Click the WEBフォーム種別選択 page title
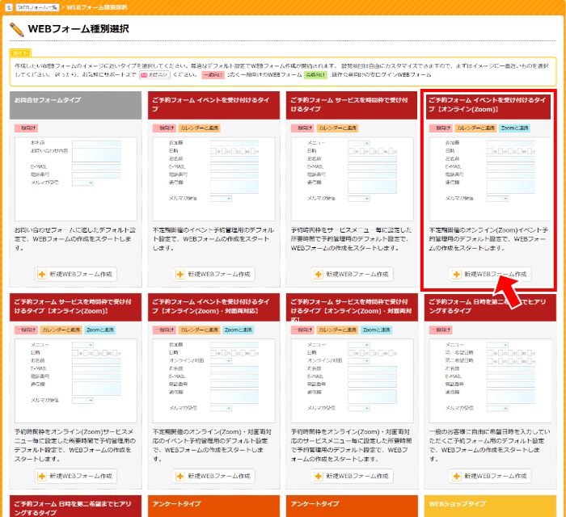566x517 pixels. [x=78, y=29]
